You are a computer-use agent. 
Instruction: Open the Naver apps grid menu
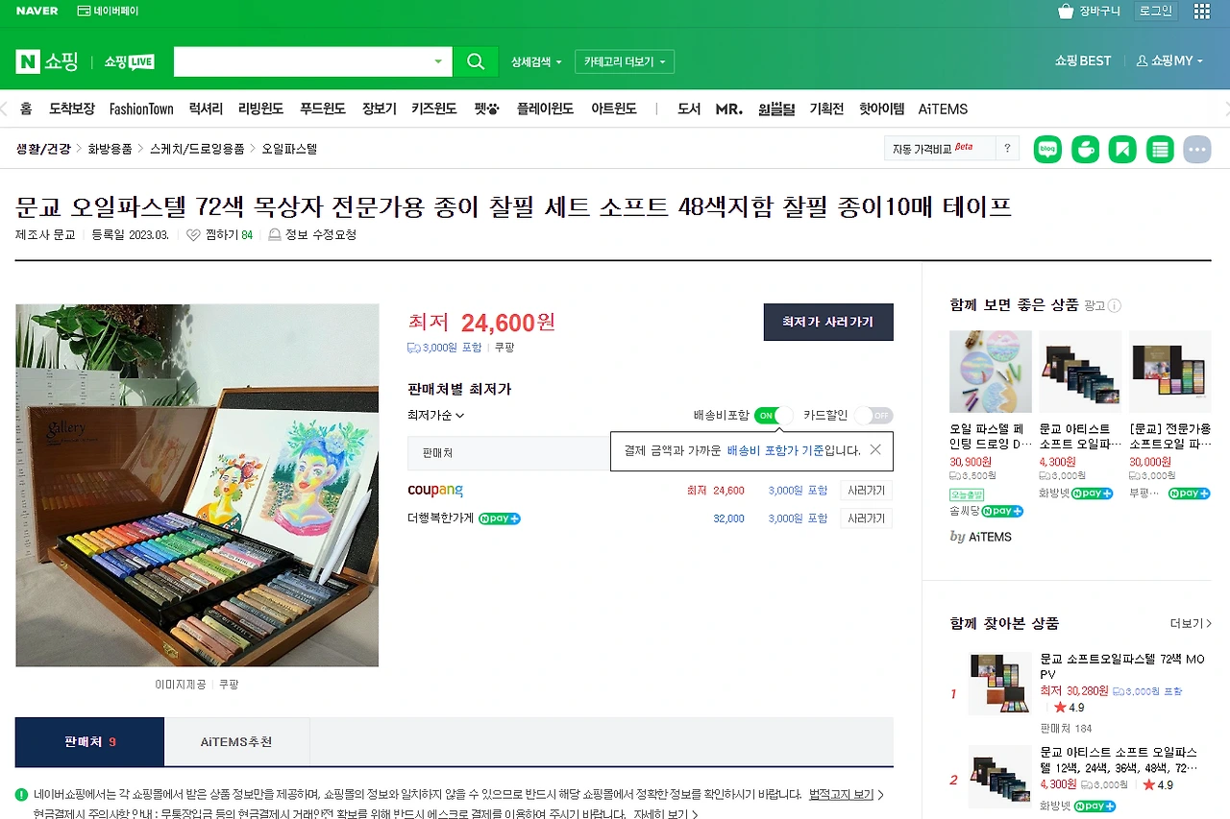(x=1202, y=12)
